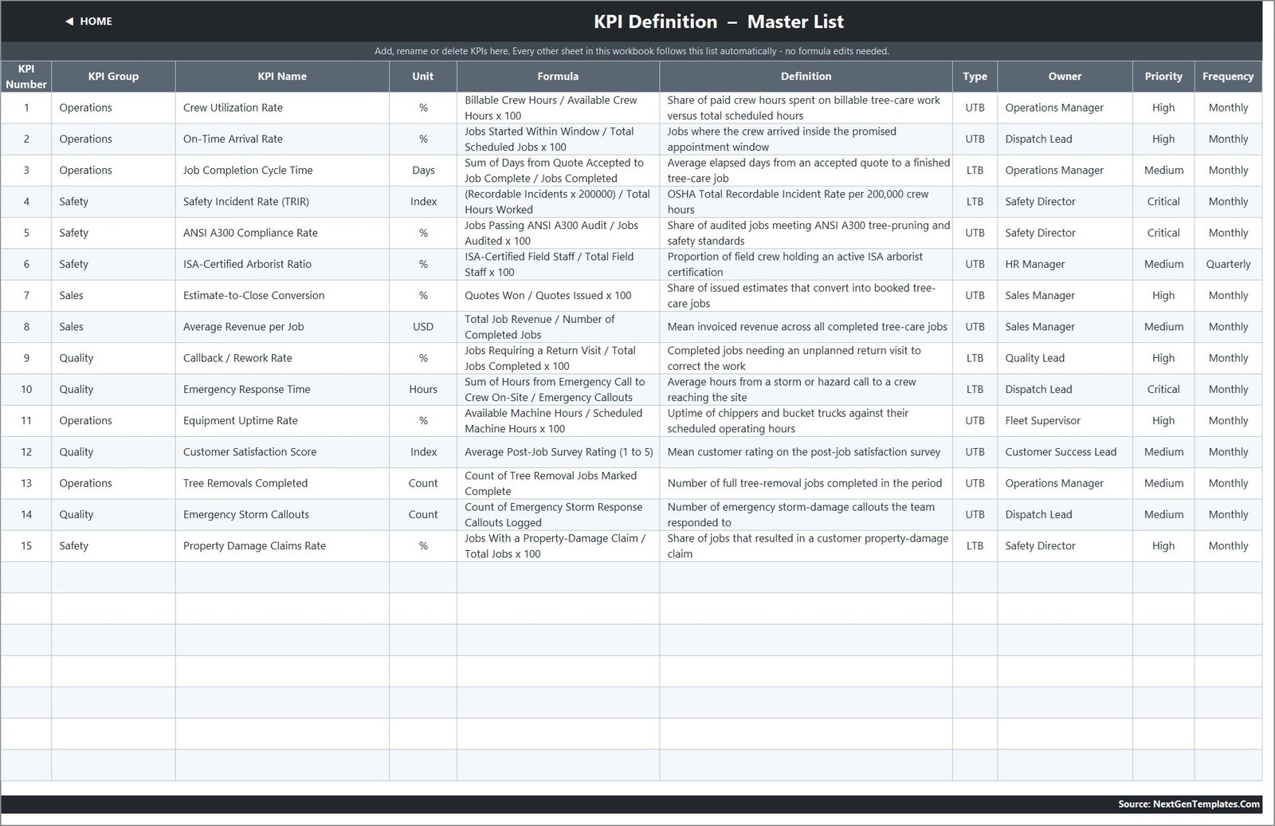Screen dimensions: 1275x826
Task: Select the 'On-Time Arrival Rate' cell
Action: (x=282, y=139)
